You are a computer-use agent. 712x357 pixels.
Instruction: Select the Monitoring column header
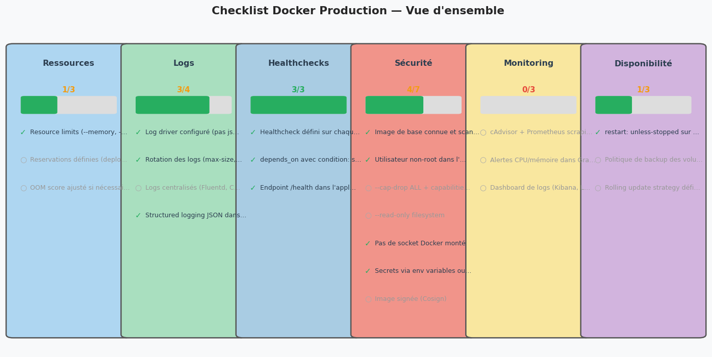528,64
